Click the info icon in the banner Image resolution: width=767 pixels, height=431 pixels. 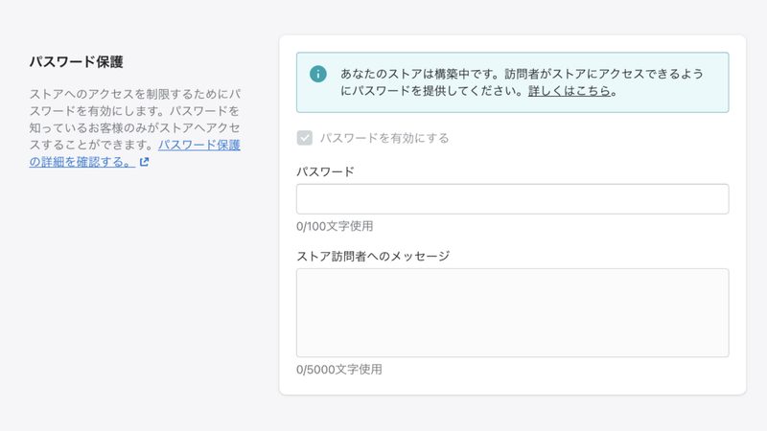pyautogui.click(x=318, y=75)
